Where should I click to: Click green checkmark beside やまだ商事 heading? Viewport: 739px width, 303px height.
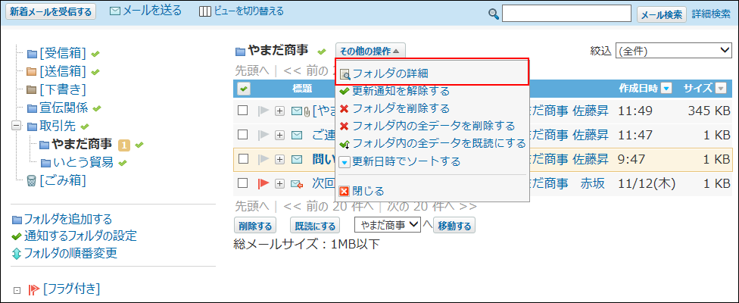(322, 51)
